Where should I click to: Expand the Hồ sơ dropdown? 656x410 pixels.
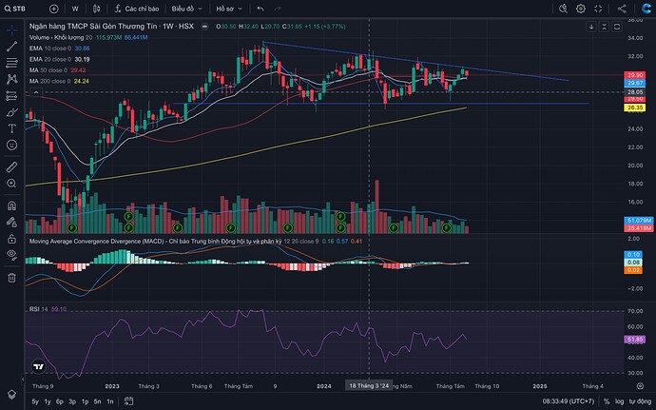pos(229,9)
